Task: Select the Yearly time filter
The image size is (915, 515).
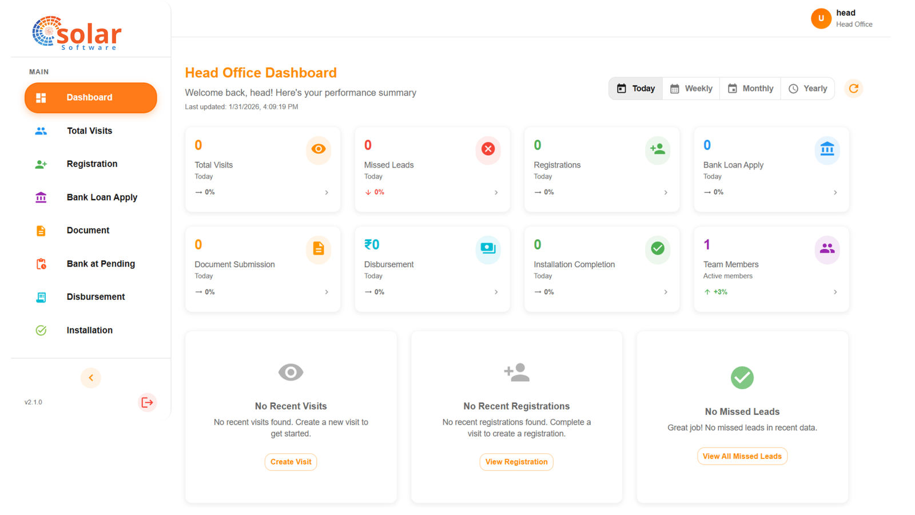Action: click(x=807, y=88)
